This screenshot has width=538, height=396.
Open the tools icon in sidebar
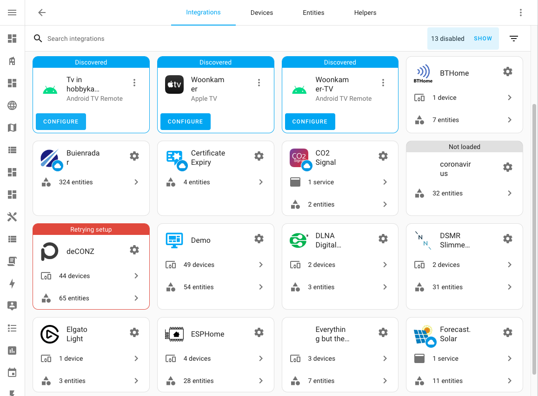12,217
